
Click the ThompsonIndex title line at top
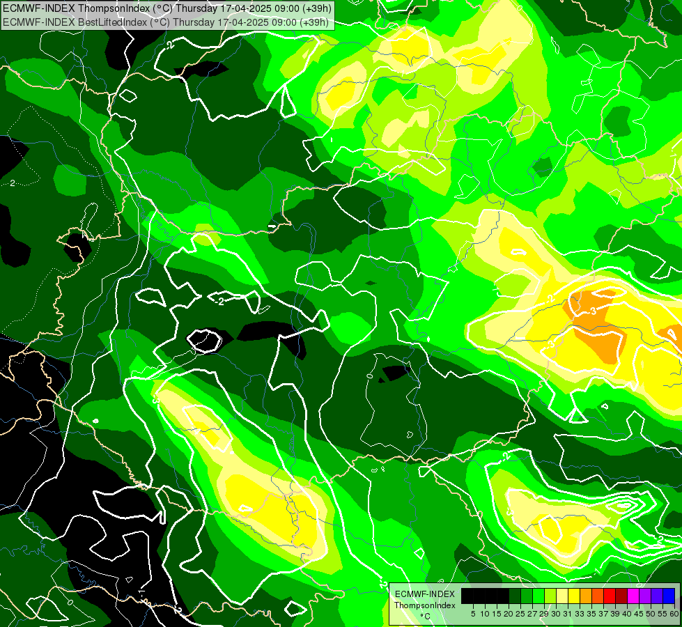(167, 8)
